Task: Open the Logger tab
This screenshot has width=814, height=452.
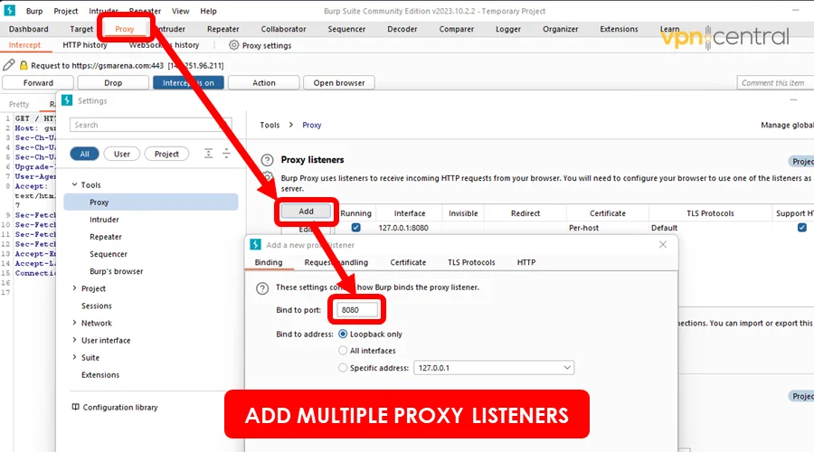Action: coord(508,29)
